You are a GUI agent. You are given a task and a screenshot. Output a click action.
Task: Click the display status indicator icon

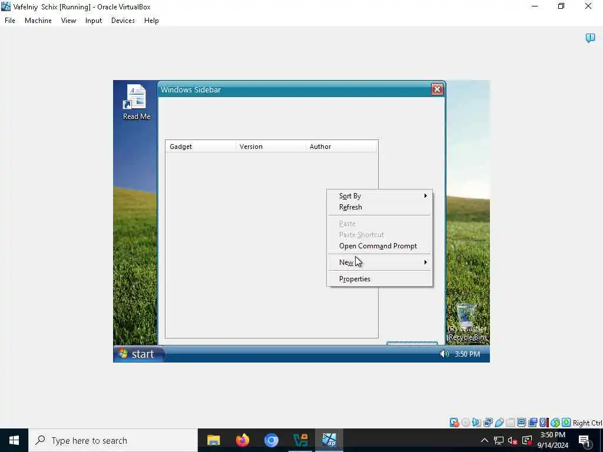pos(522,423)
